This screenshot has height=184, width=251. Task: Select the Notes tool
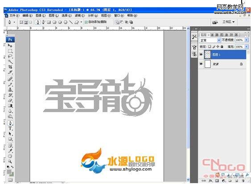(x=10, y=146)
